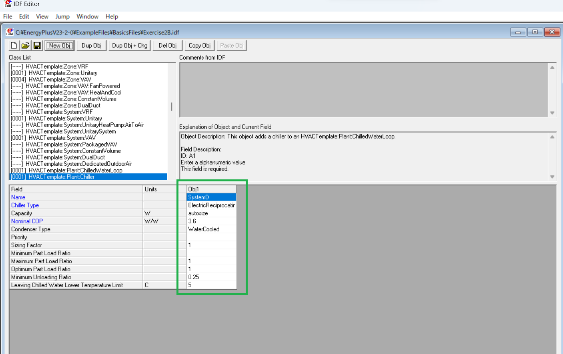Click the Maximum Part Load Ratio value cell
This screenshot has height=354, width=563.
(x=211, y=261)
